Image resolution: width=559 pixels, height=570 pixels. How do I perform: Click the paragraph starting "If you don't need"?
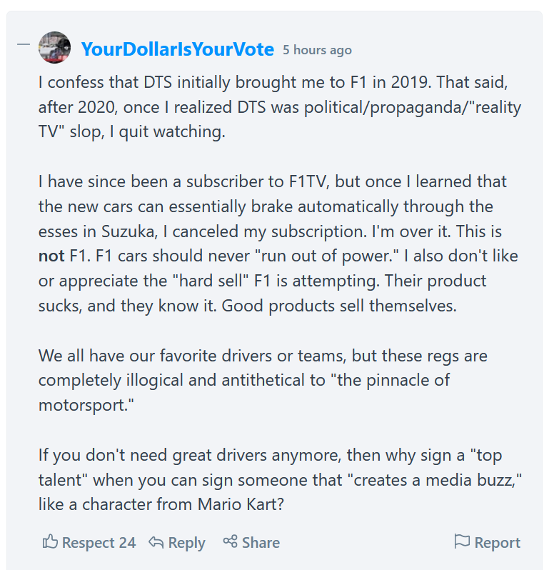278,479
